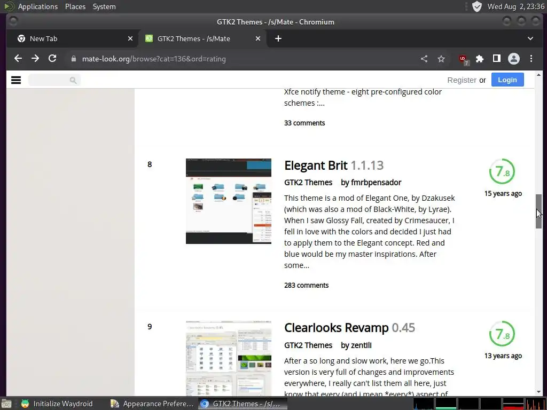547x410 pixels.
Task: Click the site search input field
Action: coord(54,80)
